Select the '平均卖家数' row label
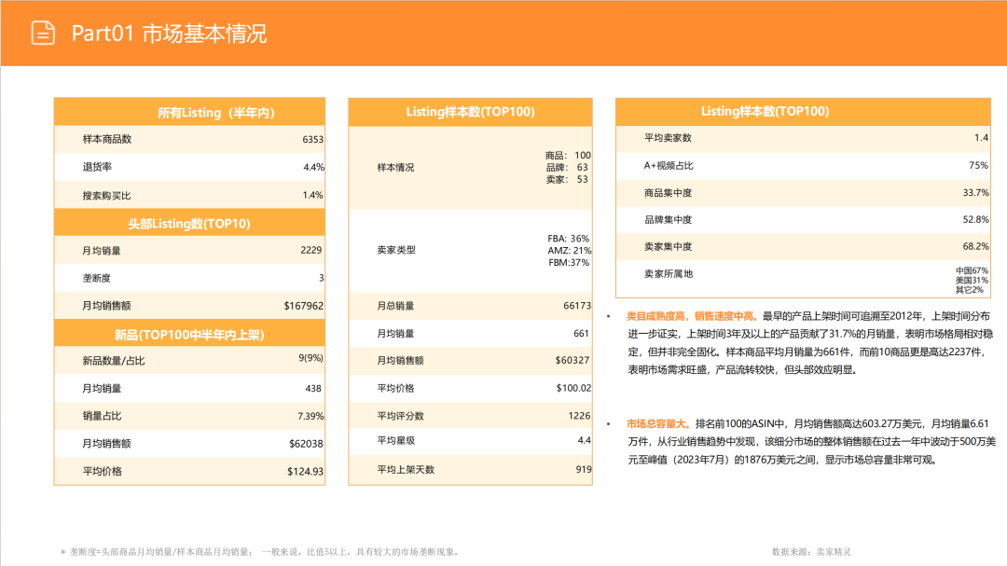1007x566 pixels. click(668, 137)
